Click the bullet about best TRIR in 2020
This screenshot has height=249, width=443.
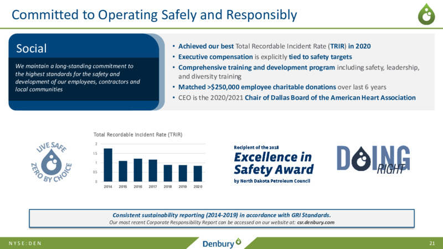[x=274, y=46]
